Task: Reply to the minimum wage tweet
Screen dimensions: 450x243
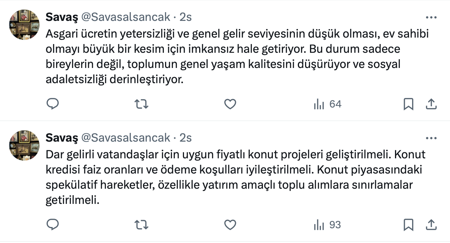Action: (x=53, y=104)
